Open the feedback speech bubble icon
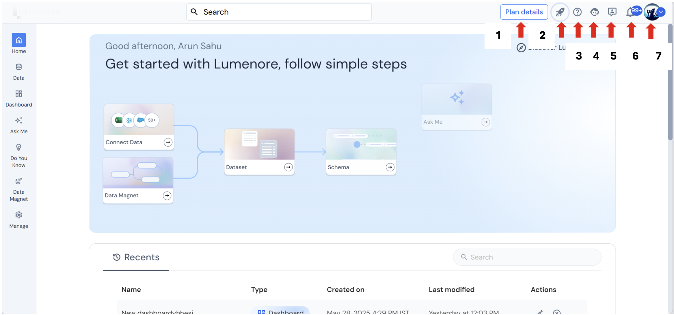674x315 pixels. [x=612, y=12]
